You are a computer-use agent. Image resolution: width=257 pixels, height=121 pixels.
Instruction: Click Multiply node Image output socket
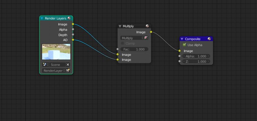(x=151, y=32)
